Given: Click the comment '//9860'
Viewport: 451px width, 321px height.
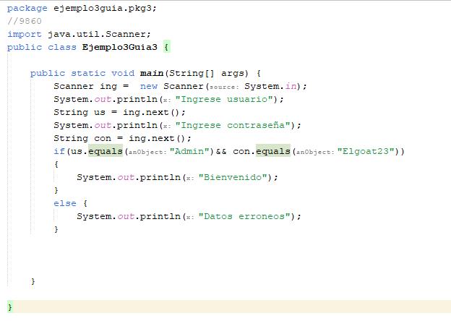Looking at the screenshot, I should tap(25, 21).
